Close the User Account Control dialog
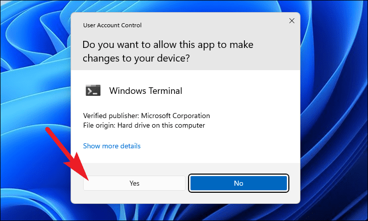Viewport: 368px width, 221px height. click(x=292, y=21)
